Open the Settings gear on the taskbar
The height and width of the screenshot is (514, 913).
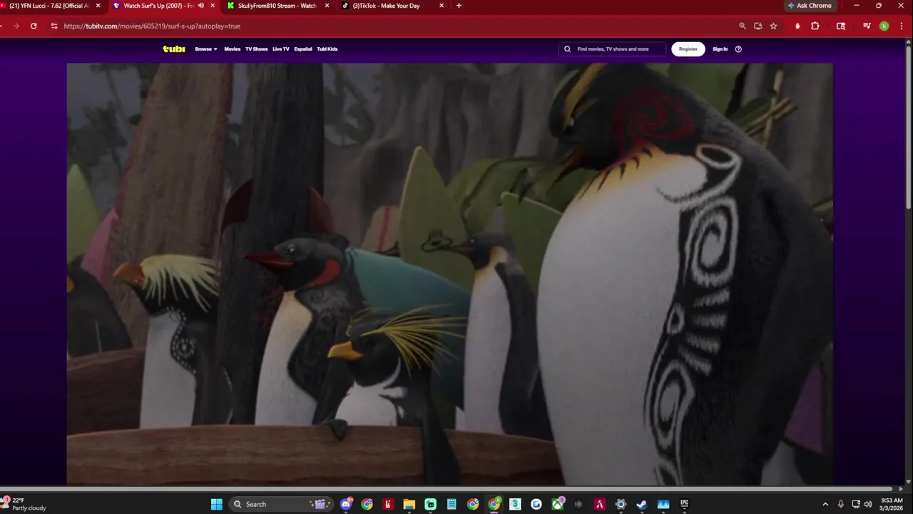(621, 504)
